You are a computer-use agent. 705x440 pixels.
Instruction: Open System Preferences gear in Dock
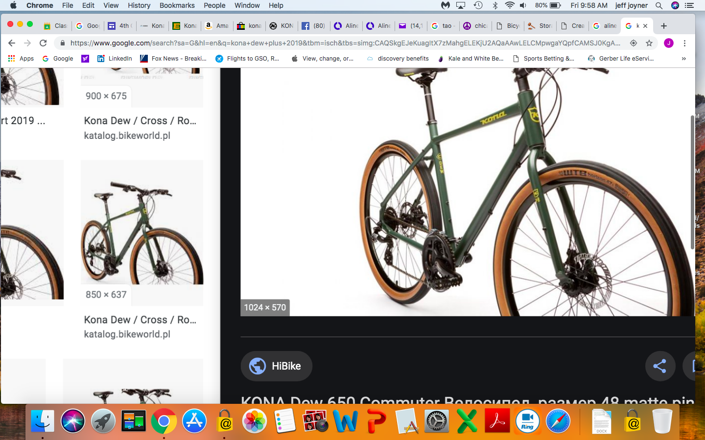437,421
